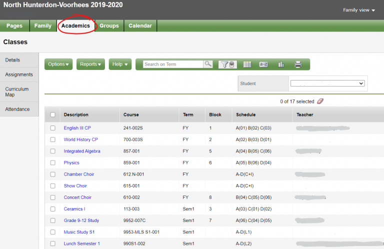Open the charts bar graph icon

tap(281, 64)
